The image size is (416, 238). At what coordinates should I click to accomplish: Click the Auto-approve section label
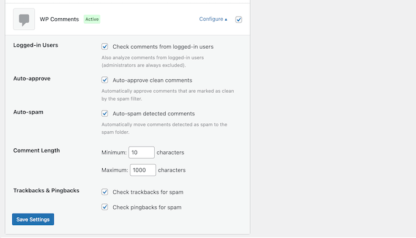click(x=32, y=79)
